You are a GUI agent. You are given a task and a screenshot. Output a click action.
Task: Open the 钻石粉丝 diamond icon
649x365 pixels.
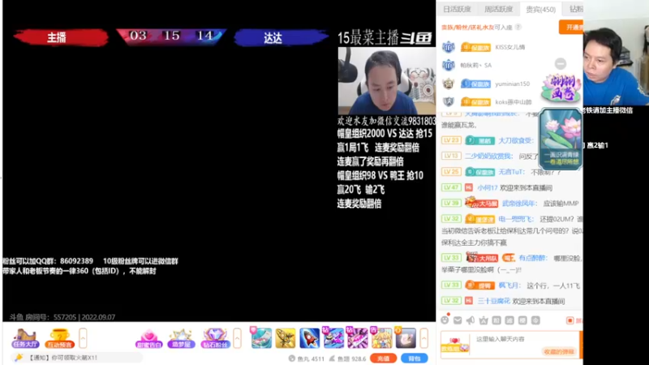[215, 339]
